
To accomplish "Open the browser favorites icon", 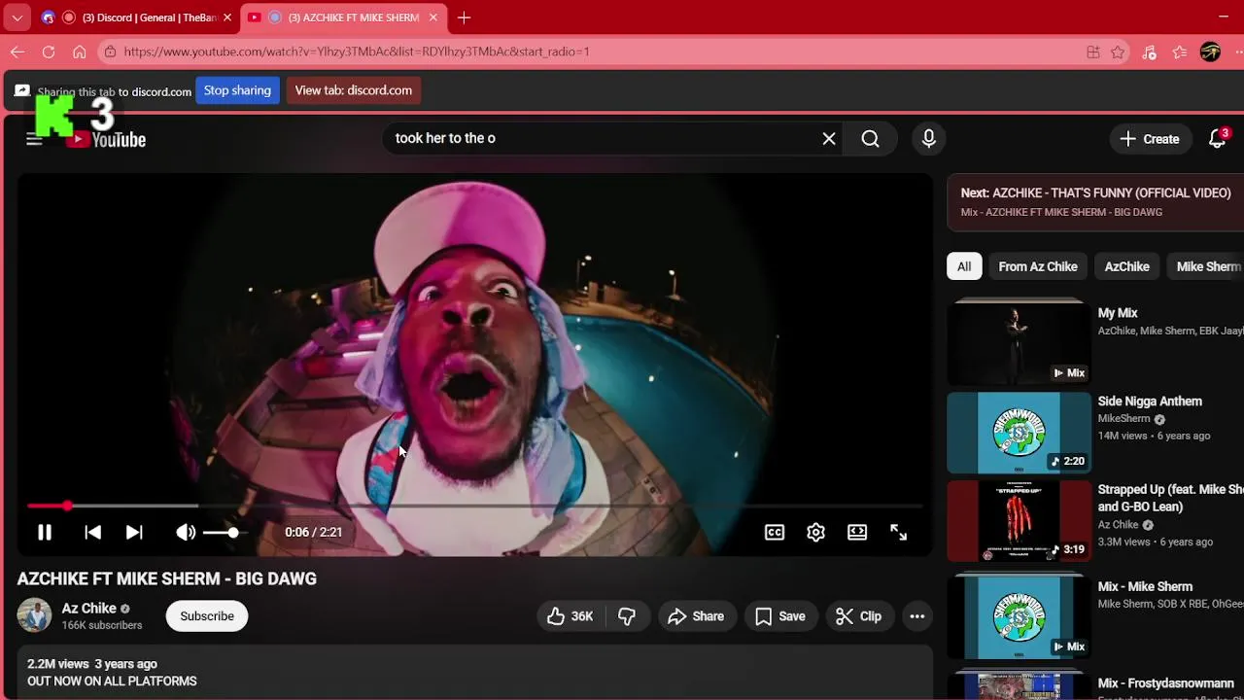I will (x=1180, y=52).
